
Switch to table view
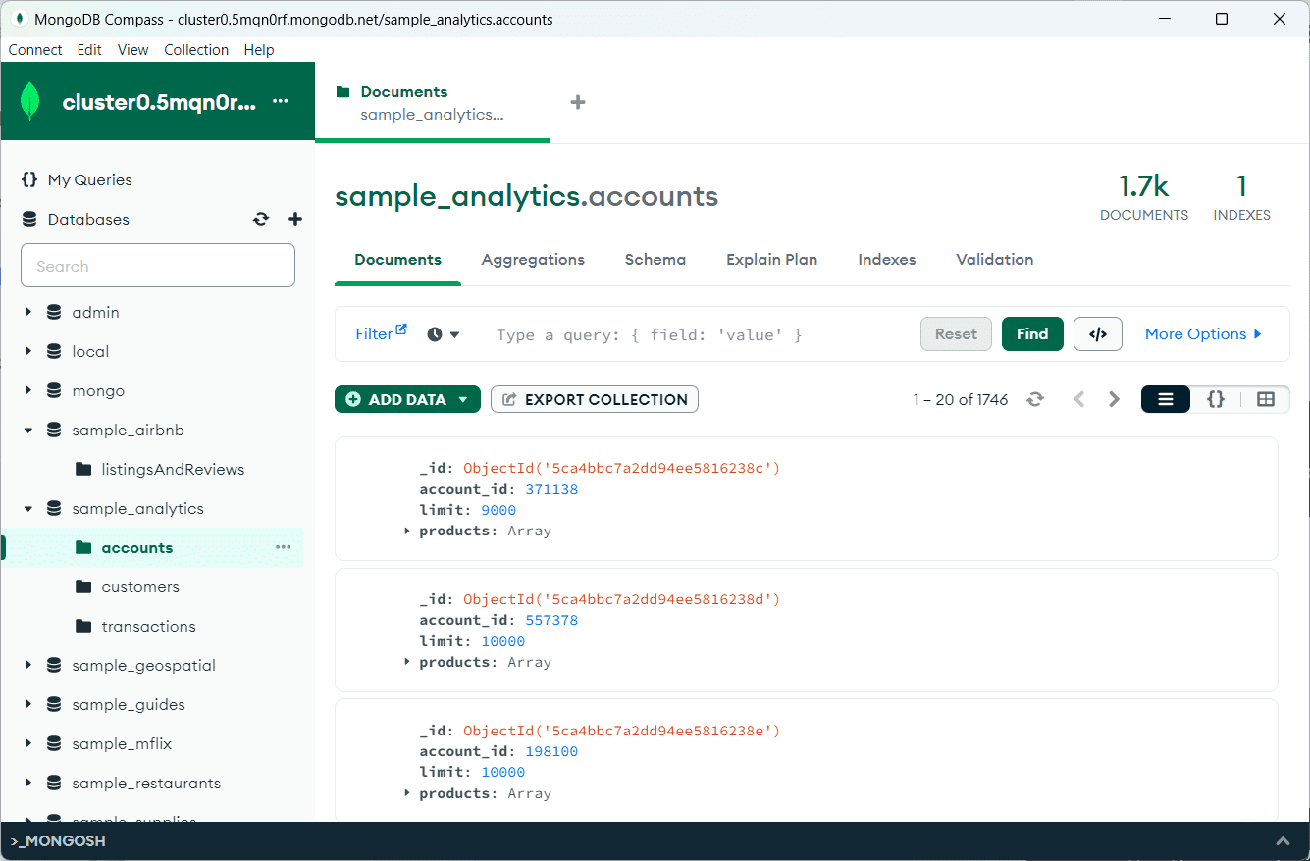point(1266,399)
